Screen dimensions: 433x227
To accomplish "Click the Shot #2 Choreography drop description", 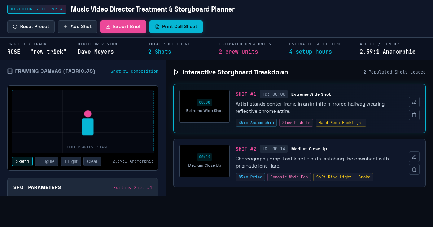I will [x=312, y=162].
